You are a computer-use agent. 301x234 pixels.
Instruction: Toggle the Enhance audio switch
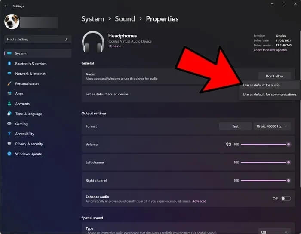coord(286,199)
